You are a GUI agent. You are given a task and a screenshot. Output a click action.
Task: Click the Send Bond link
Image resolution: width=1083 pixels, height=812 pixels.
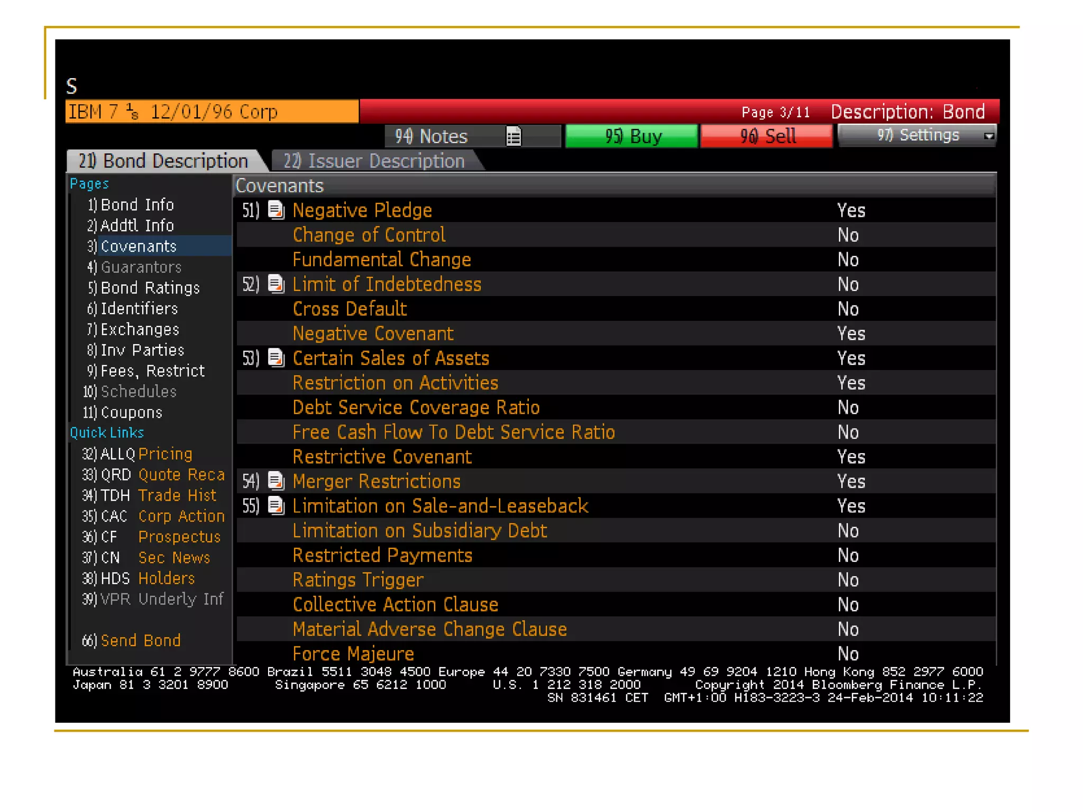pos(140,640)
